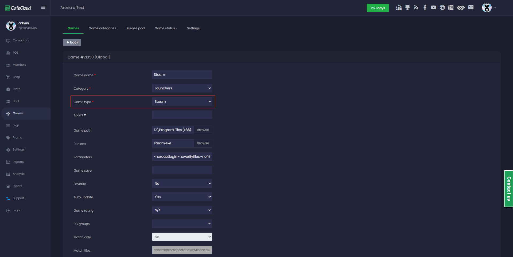
Task: Open the RSS feed icon
Action: (416, 7)
